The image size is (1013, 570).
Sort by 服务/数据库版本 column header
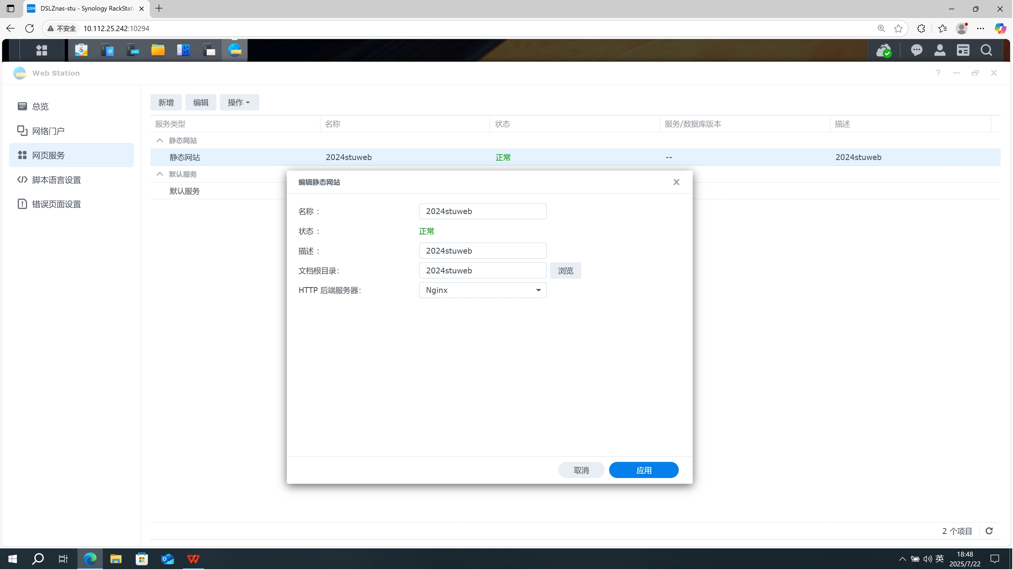pos(745,124)
